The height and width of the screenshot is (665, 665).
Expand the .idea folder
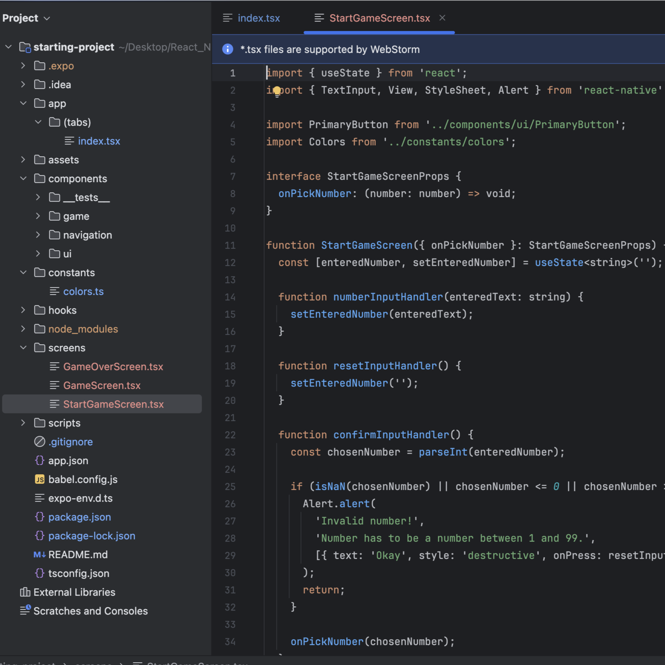[23, 85]
